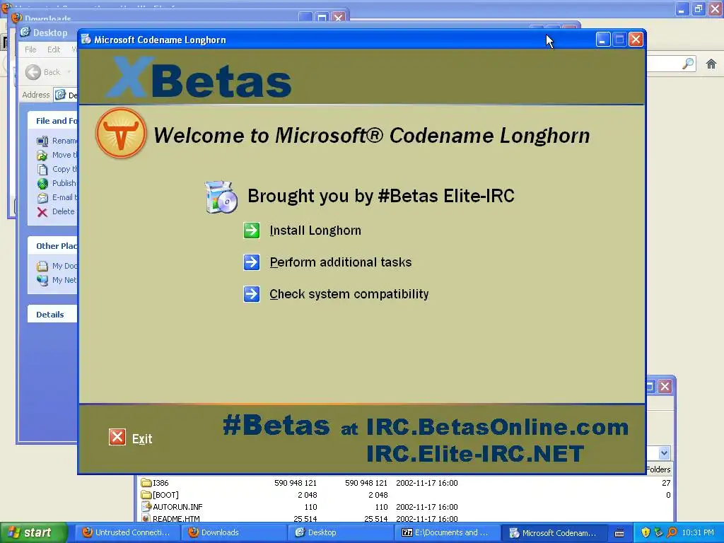This screenshot has height=543, width=724.
Task: Switch to Microsoft Codename taskbar button
Action: [x=553, y=533]
